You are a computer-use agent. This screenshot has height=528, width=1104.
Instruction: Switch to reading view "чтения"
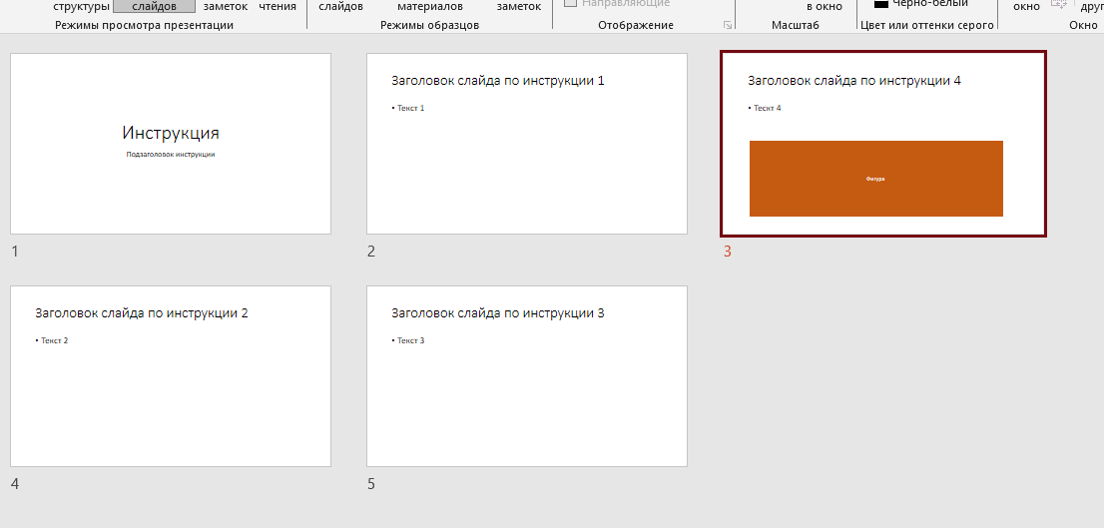(277, 6)
